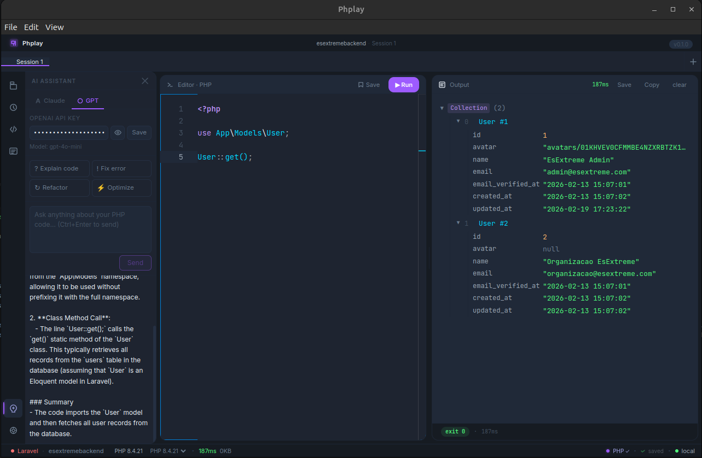
Task: Click the Phplay logo icon
Action: (14, 43)
